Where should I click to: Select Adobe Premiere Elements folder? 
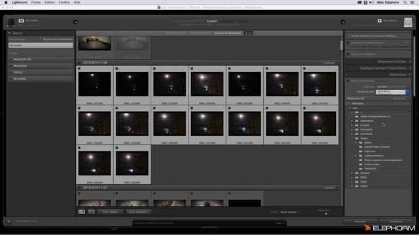[375, 117]
